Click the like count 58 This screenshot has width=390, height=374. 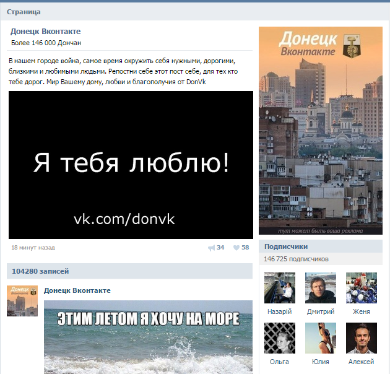tap(245, 248)
